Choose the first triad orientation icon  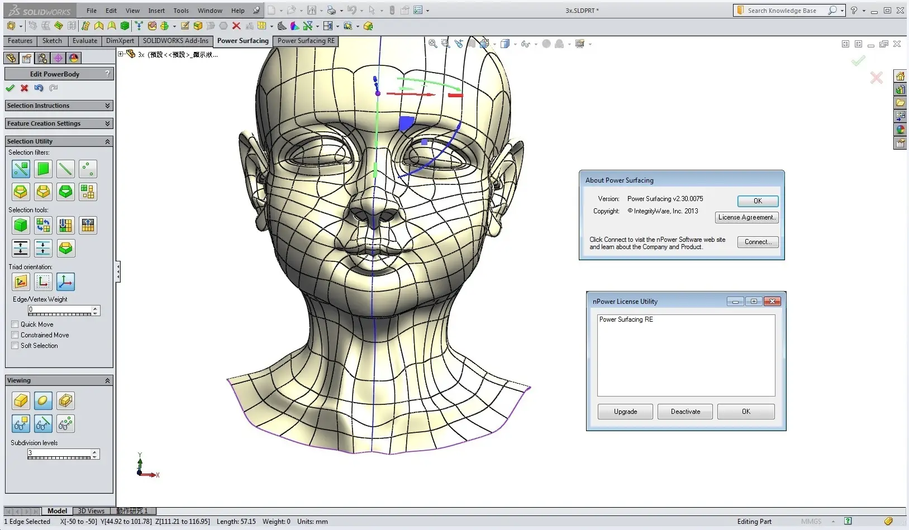pyautogui.click(x=21, y=282)
